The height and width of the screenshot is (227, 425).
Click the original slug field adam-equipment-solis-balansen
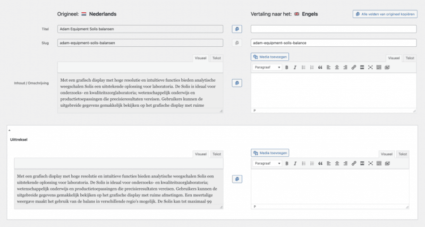[x=140, y=43]
